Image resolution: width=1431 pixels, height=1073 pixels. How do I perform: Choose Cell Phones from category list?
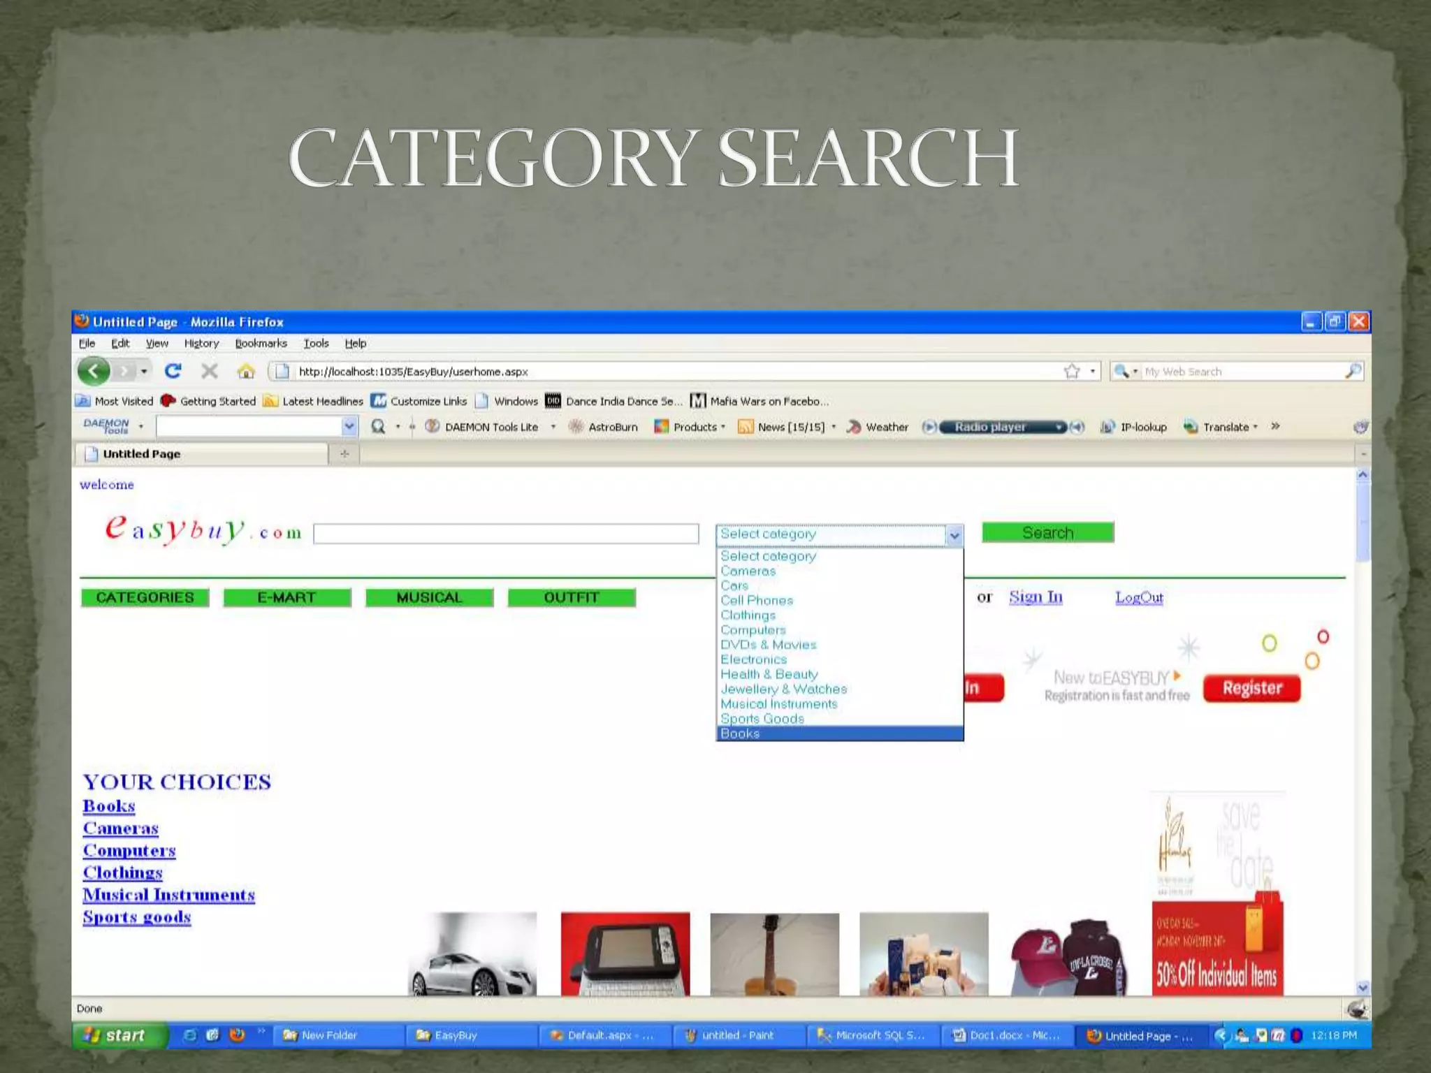tap(757, 601)
